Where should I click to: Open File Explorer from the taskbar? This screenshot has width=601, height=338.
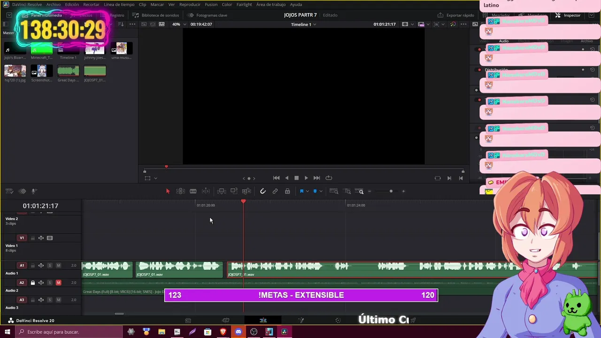[162, 332]
